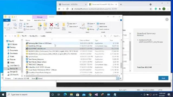Viewport: 173px width, 97px height.
Task: Click Edit in the Open group
Action: click(90, 26)
